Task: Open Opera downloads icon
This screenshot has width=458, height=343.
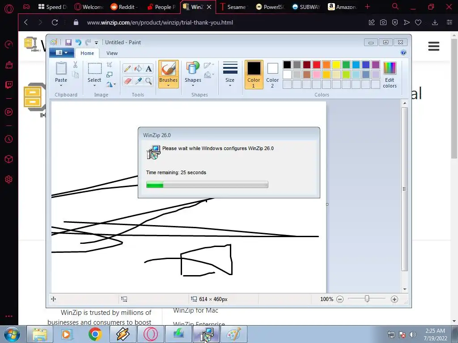Action: [x=435, y=22]
